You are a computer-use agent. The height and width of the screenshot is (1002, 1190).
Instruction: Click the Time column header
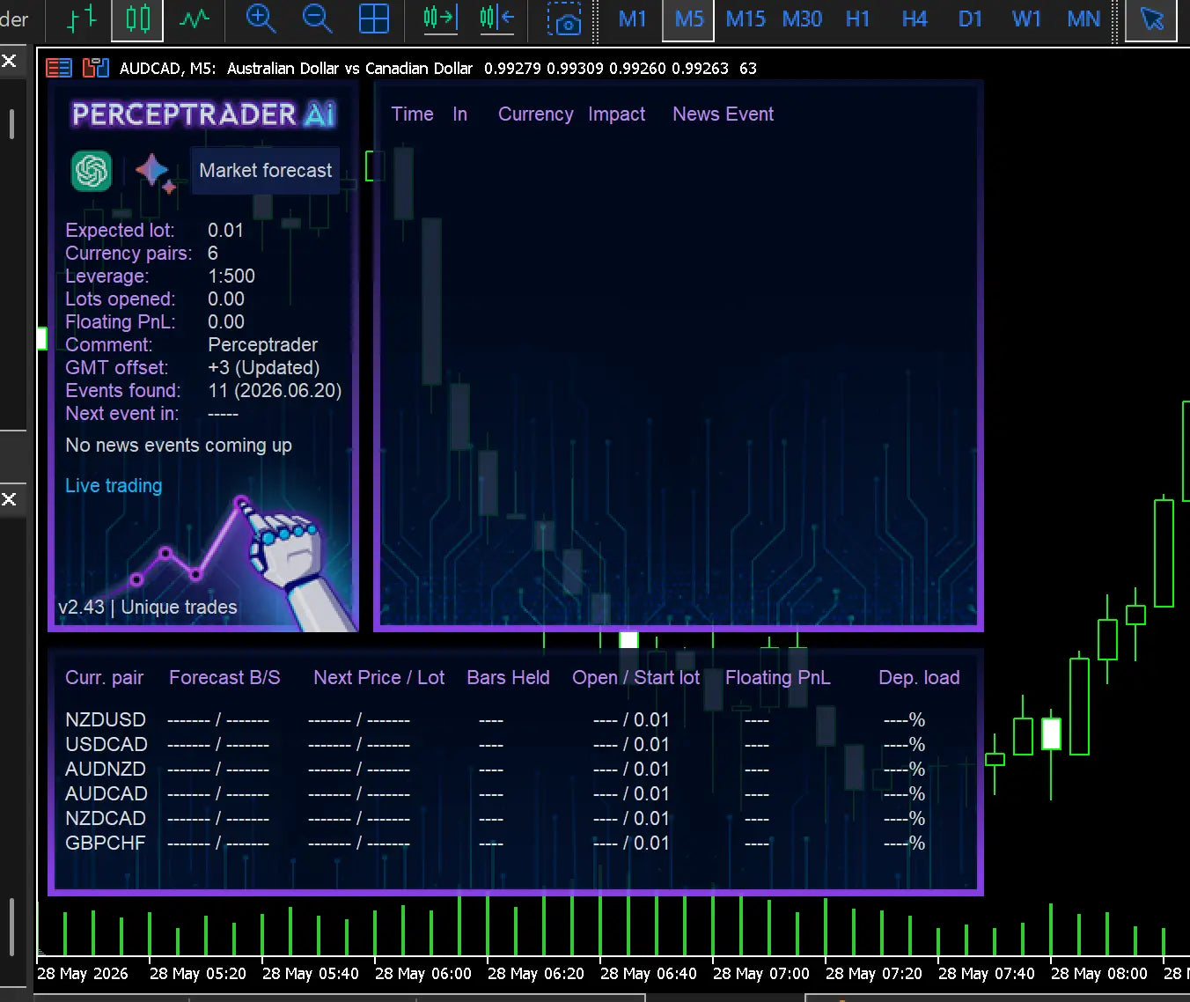coord(412,114)
